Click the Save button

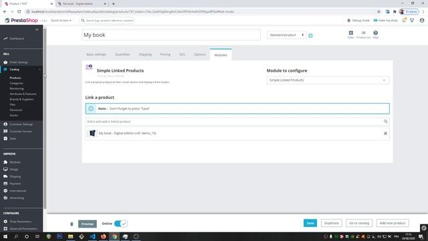(x=310, y=223)
